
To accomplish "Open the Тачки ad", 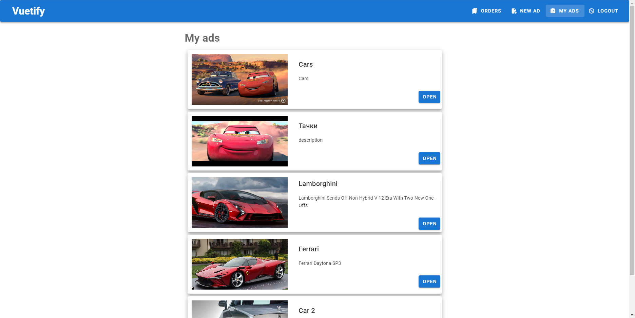I will pos(429,158).
